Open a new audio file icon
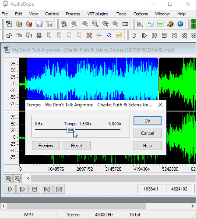 point(9,24)
